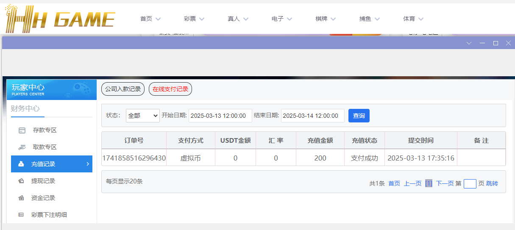This screenshot has height=230, width=515.
Task: Expand the 彩票 navigation dropdown
Action: [x=202, y=19]
